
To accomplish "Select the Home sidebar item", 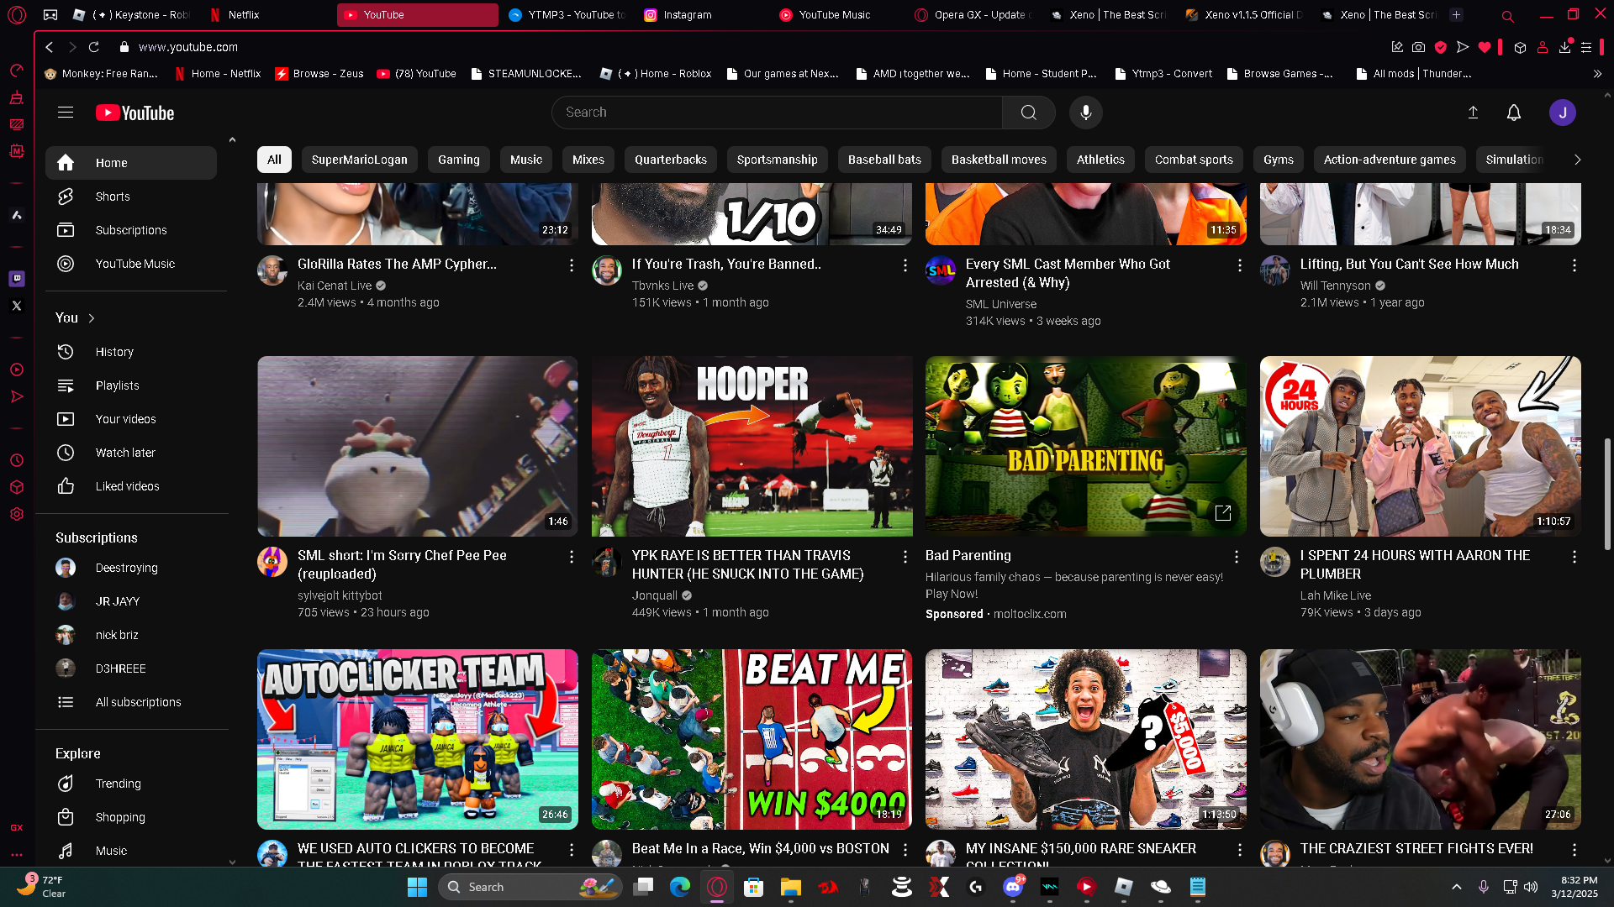I will pos(131,163).
